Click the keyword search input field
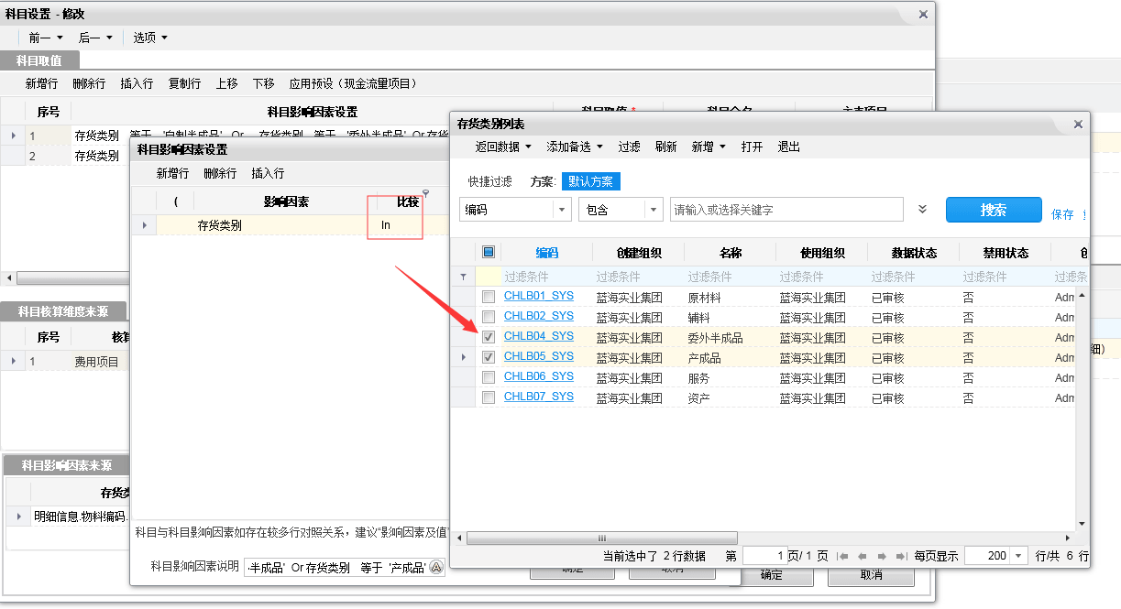This screenshot has width=1121, height=609. click(786, 210)
